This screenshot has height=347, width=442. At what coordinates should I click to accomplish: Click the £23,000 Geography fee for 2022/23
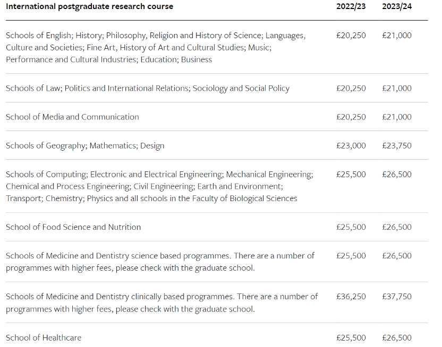(351, 145)
